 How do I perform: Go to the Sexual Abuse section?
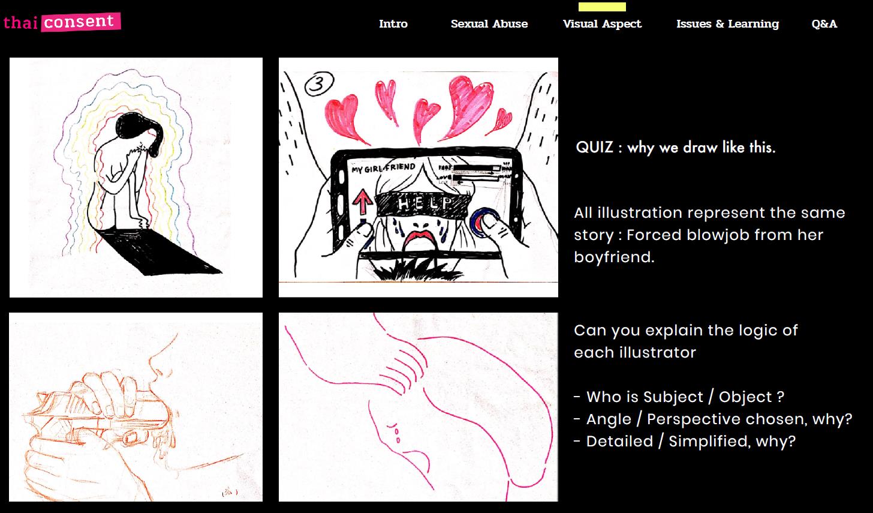coord(489,24)
